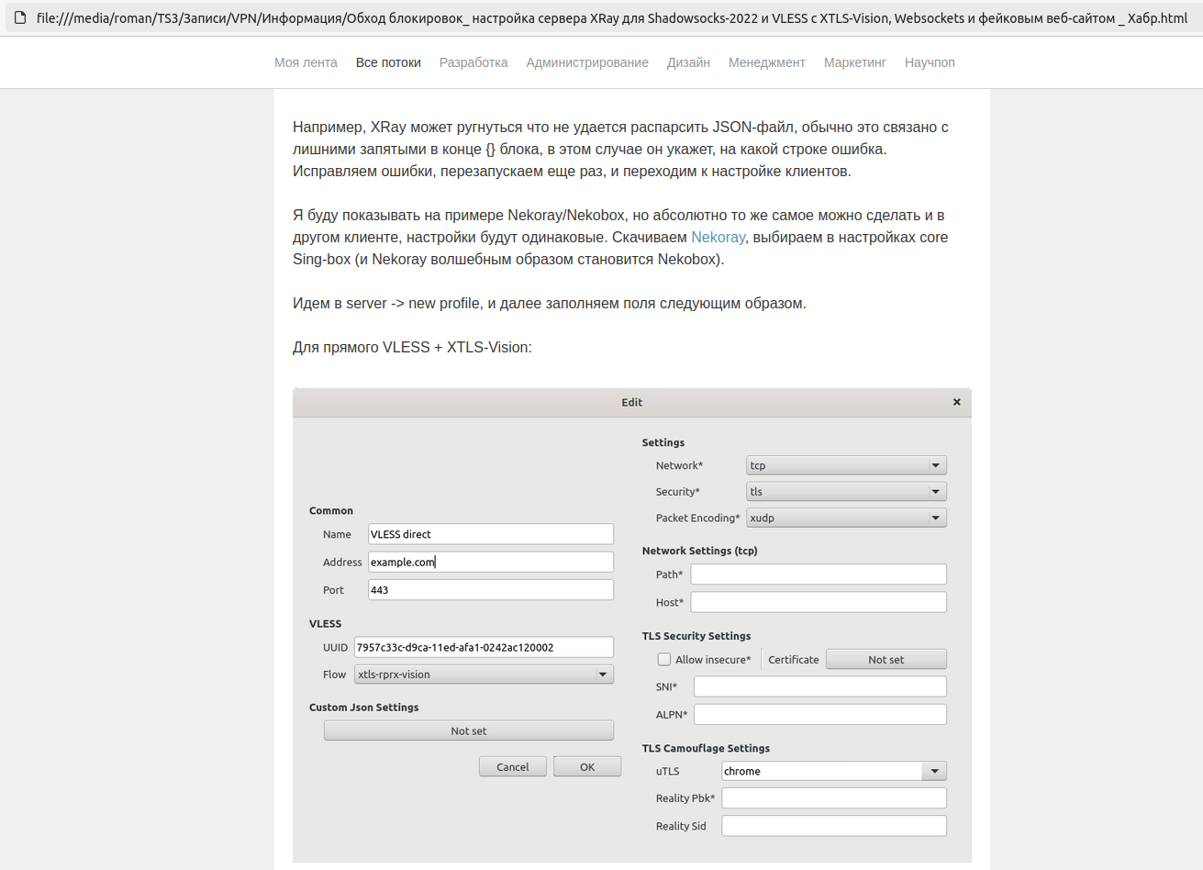
Task: Click the Path input field
Action: 819,574
